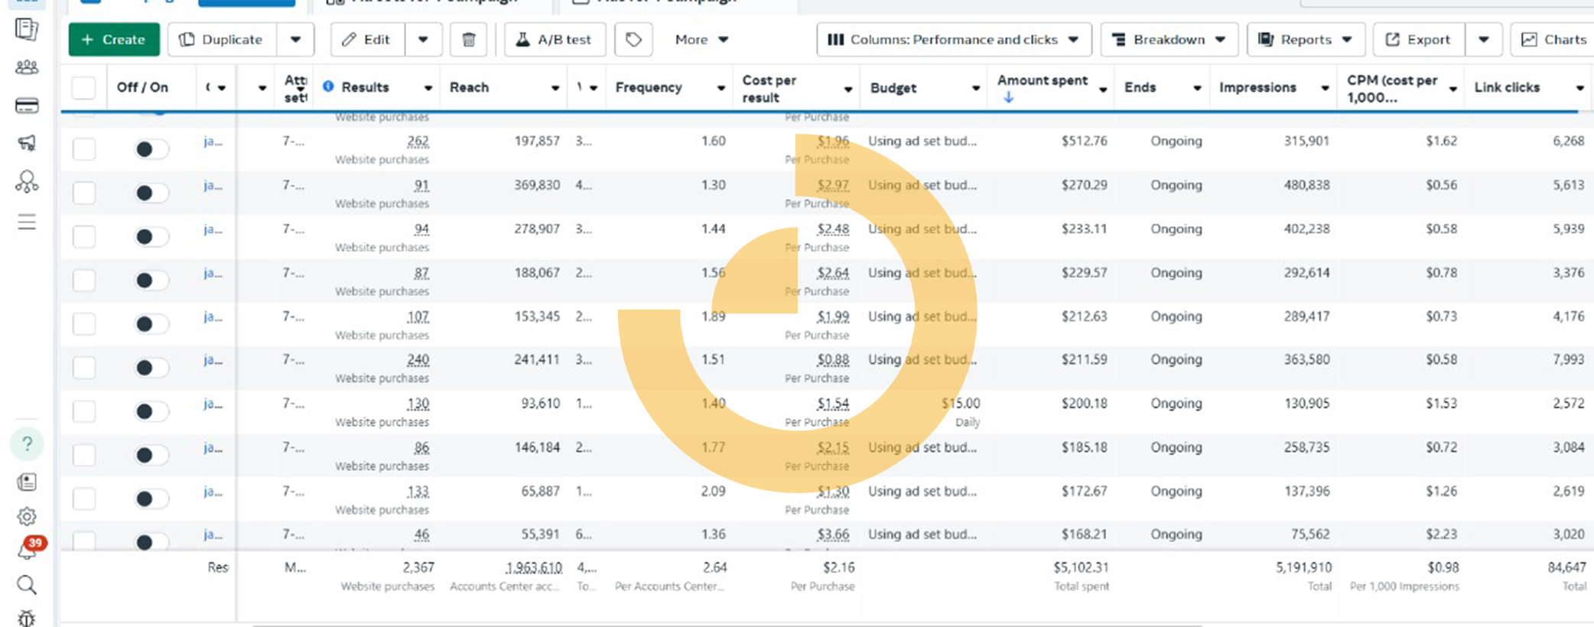Viewport: 1594px width, 627px height.
Task: Click the Export button
Action: coord(1419,40)
